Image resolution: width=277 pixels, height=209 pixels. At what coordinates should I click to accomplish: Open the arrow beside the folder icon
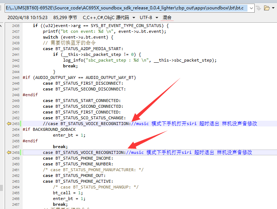click(x=273, y=8)
